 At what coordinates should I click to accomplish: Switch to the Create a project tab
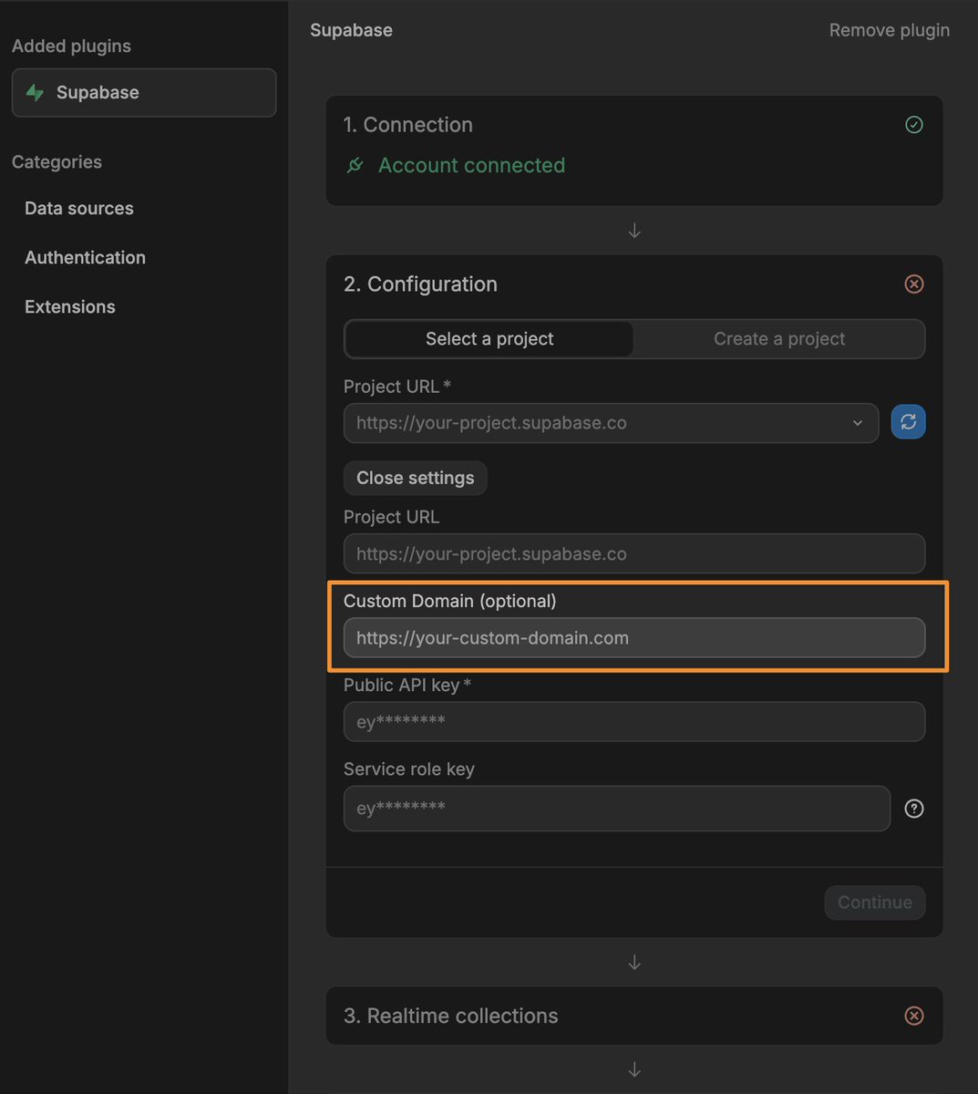(779, 339)
